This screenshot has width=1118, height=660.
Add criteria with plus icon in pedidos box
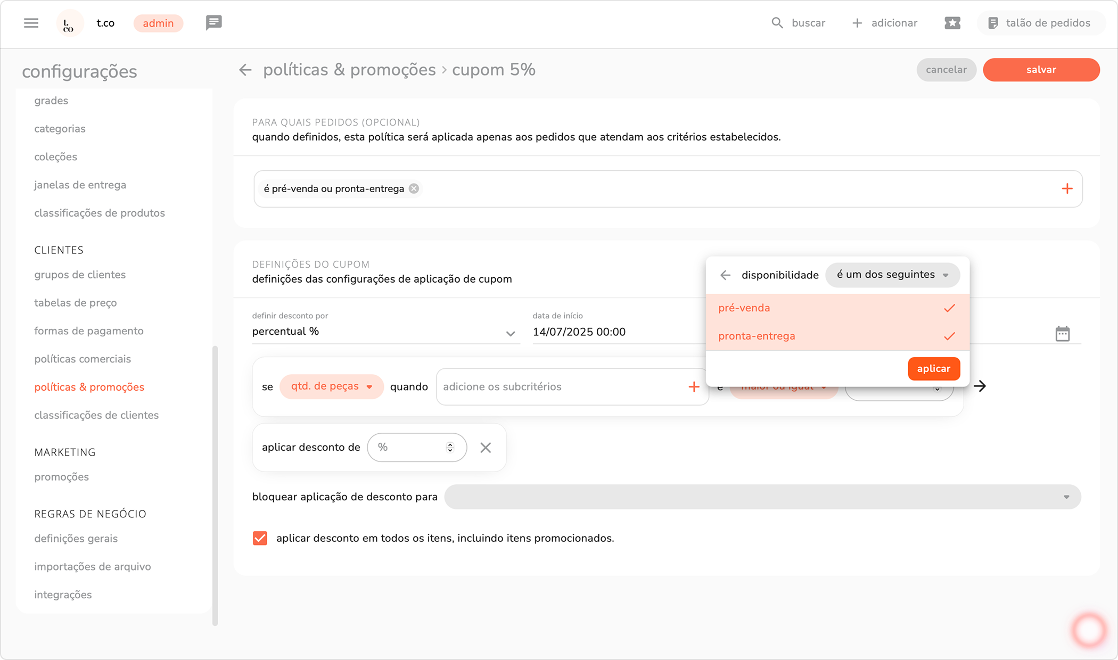tap(1067, 189)
